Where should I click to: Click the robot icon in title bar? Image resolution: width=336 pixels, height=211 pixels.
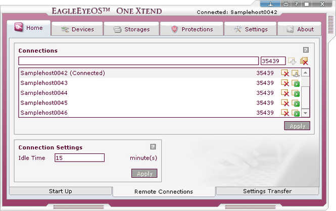tap(286, 4)
